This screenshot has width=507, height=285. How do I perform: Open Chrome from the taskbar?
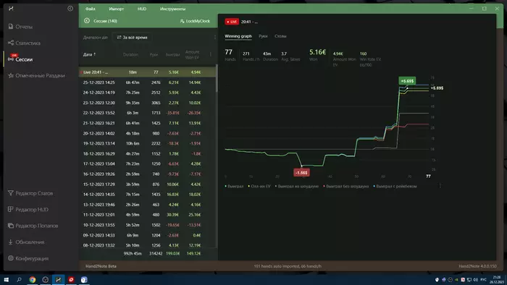(x=33, y=279)
